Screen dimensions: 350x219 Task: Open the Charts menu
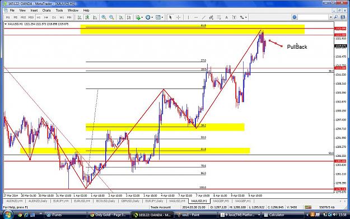pyautogui.click(x=46, y=11)
